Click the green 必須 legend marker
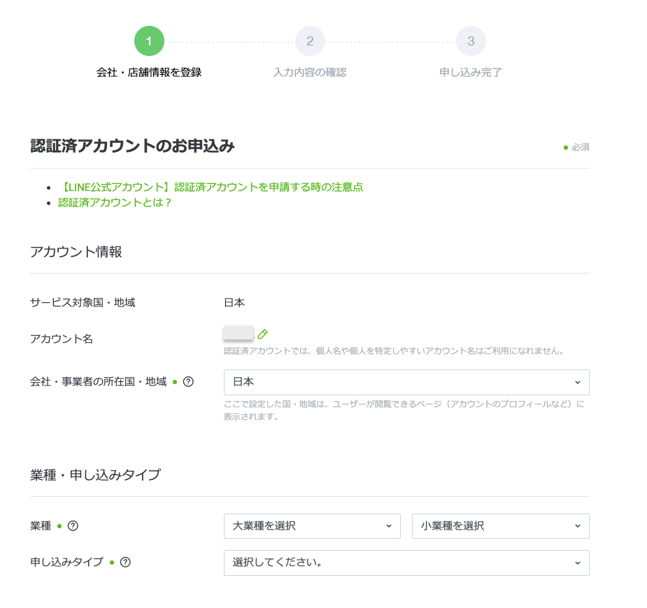 tap(566, 147)
